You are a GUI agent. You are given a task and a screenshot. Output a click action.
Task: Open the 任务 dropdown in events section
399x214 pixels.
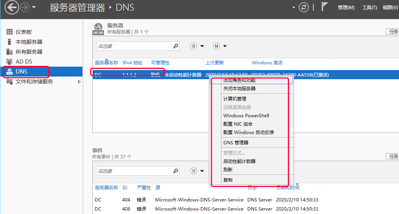pyautogui.click(x=393, y=157)
